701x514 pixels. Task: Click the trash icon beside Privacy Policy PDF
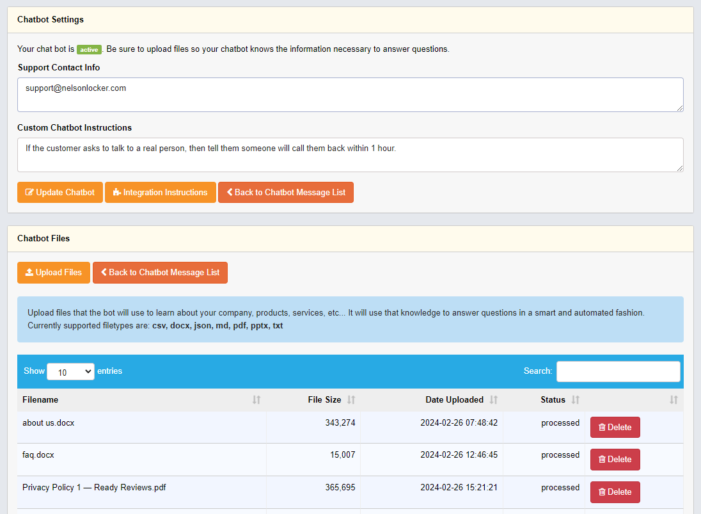click(603, 492)
